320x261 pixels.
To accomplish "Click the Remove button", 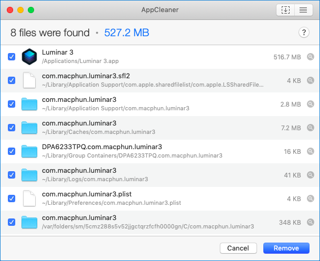I will click(286, 248).
